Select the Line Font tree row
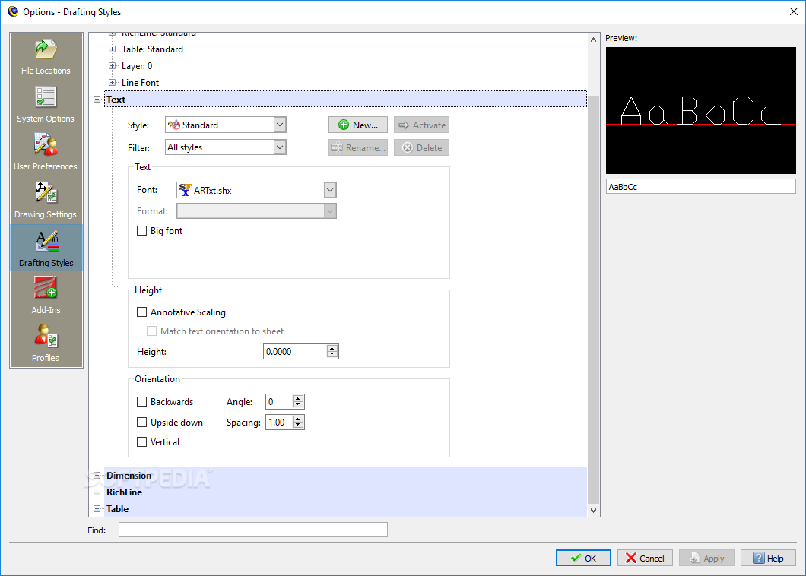 point(140,82)
